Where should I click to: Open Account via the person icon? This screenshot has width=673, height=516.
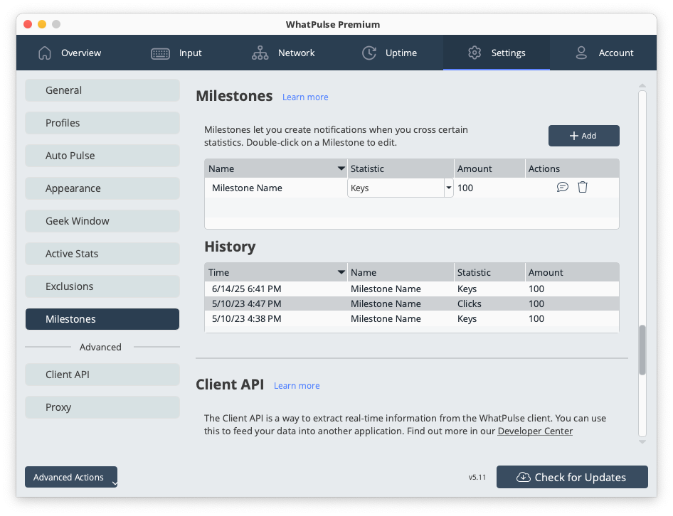coord(581,53)
